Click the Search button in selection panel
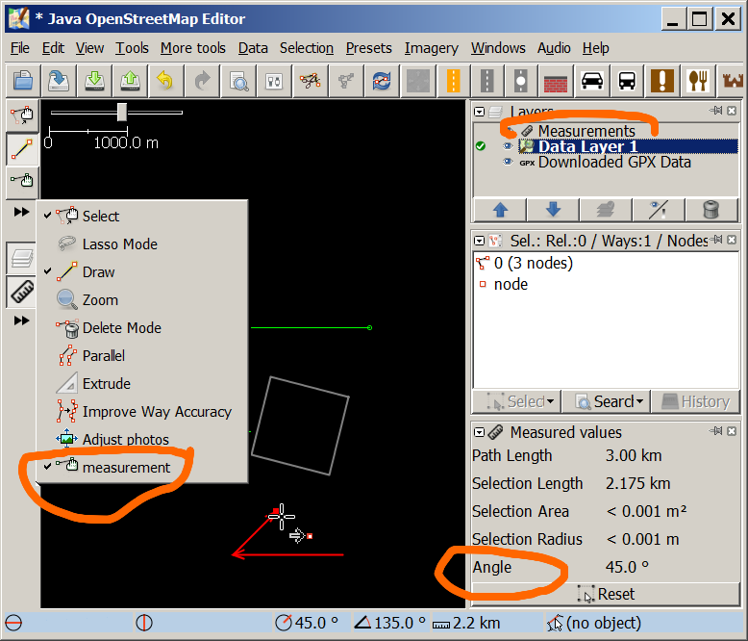748x641 pixels. point(606,401)
